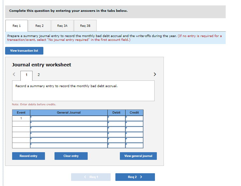Click the Record entry button
Viewport: 241px width, 186px height.
pos(28,156)
